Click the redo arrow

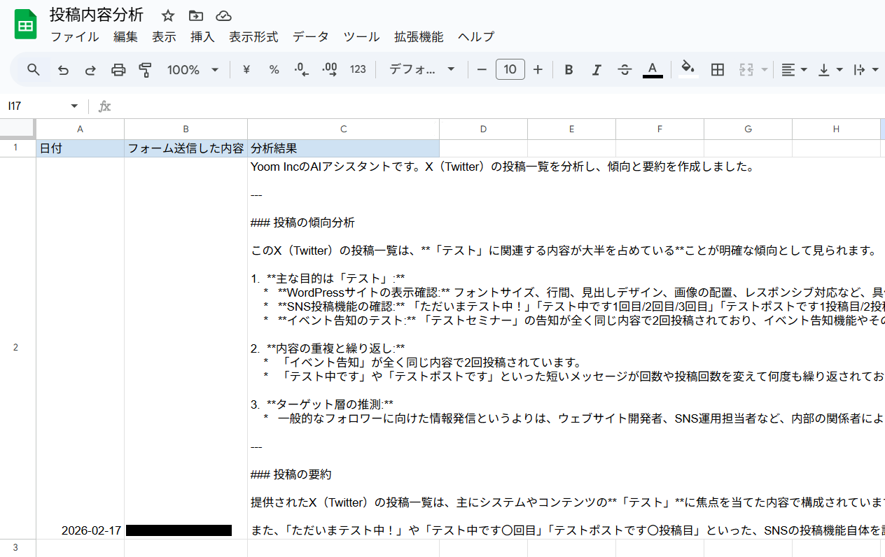[x=90, y=69]
